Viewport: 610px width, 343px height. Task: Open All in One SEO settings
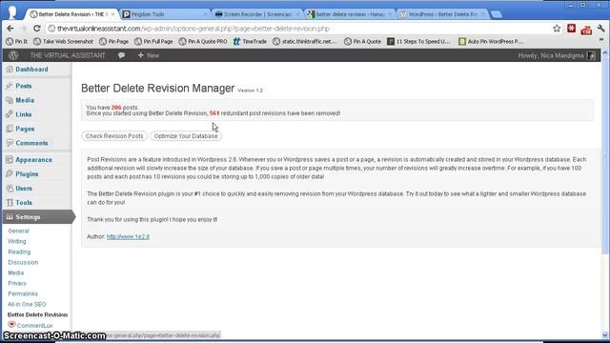pyautogui.click(x=27, y=305)
